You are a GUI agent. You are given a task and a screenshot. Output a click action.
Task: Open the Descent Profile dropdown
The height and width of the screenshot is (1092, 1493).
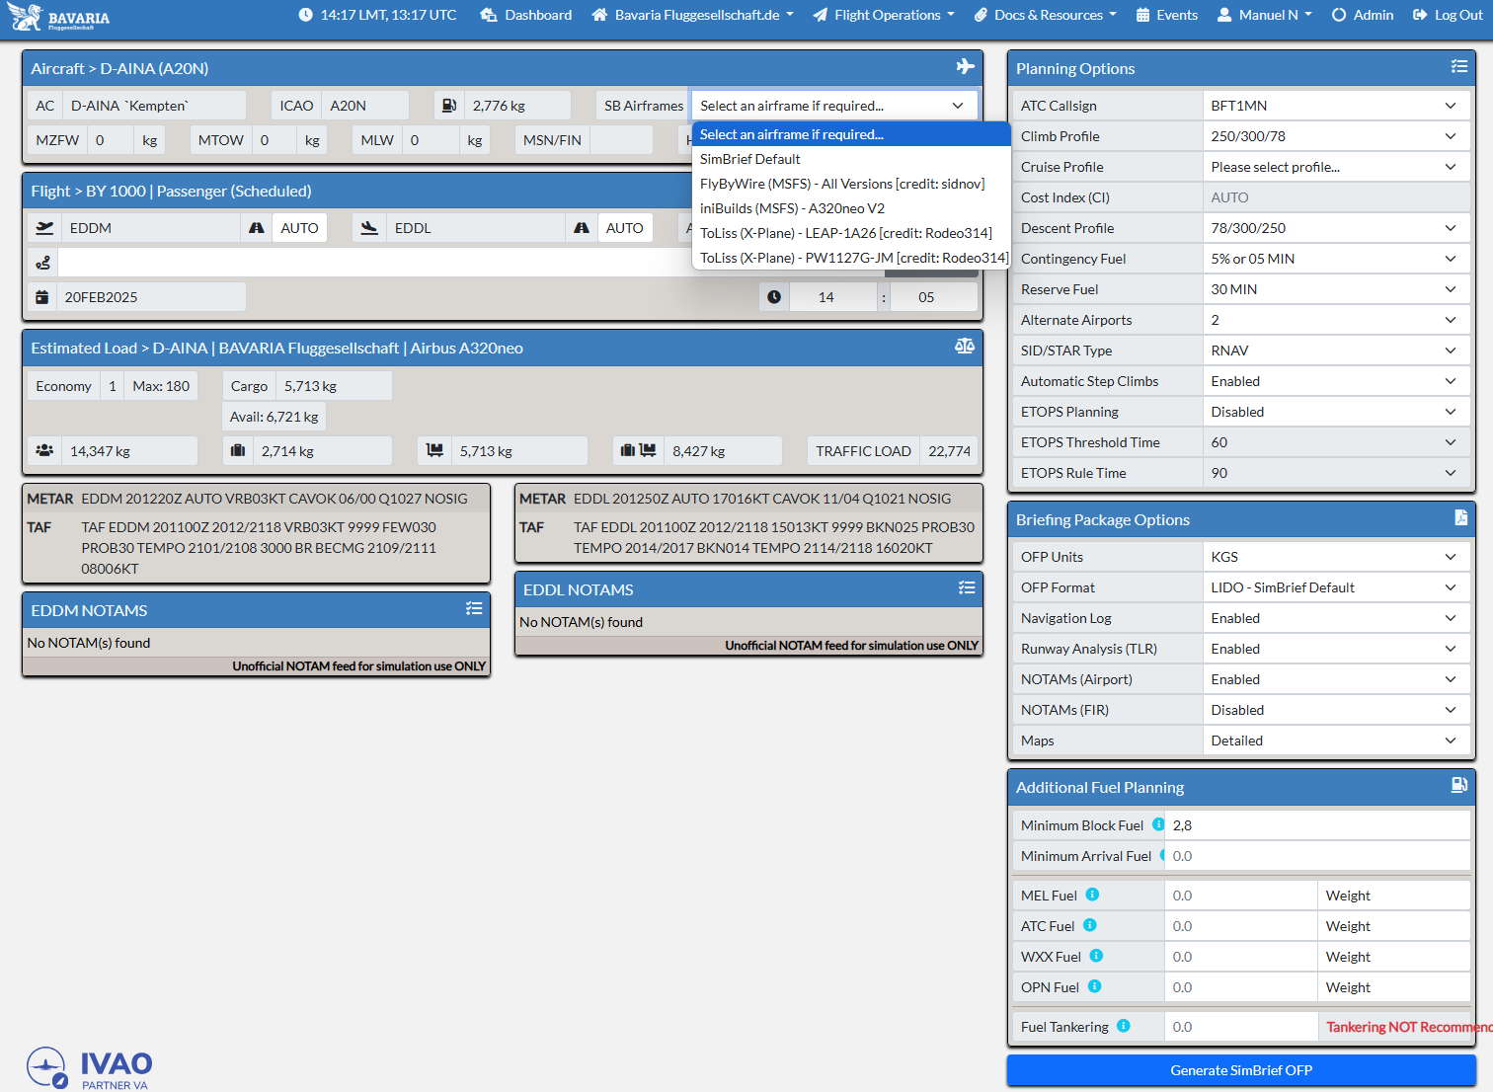coord(1337,228)
